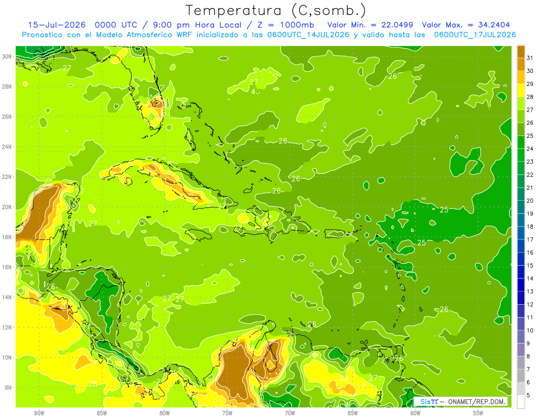Click the "9" color scale label
Screen dimensions: 542x419
529,344
